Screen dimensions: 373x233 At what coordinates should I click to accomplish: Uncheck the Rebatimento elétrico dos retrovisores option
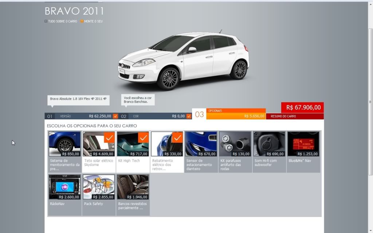click(x=167, y=152)
